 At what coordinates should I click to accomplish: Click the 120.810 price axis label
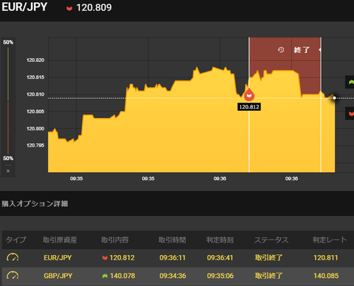(x=35, y=94)
